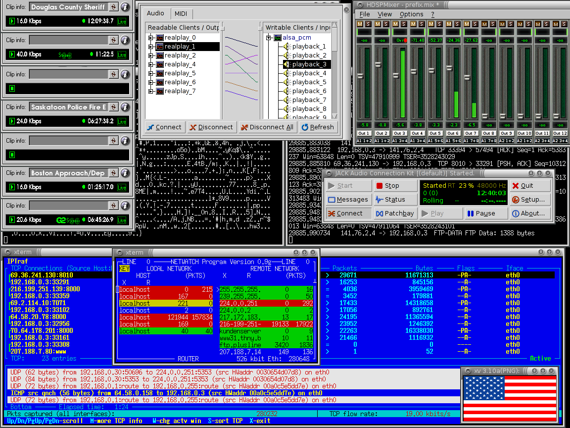Collapse alsa_pcm writable client tree
Image resolution: width=570 pixels, height=428 pixels.
[269, 38]
